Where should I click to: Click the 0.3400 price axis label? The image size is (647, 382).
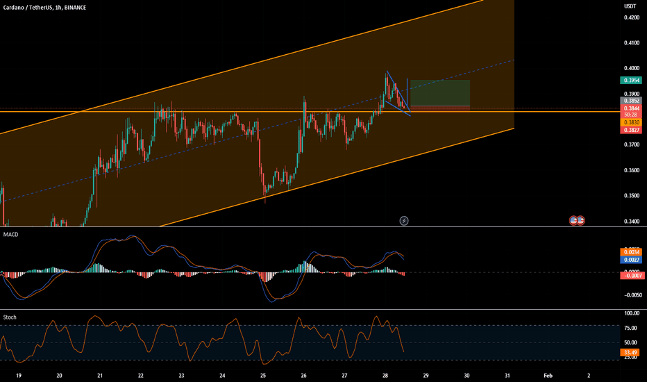(632, 222)
